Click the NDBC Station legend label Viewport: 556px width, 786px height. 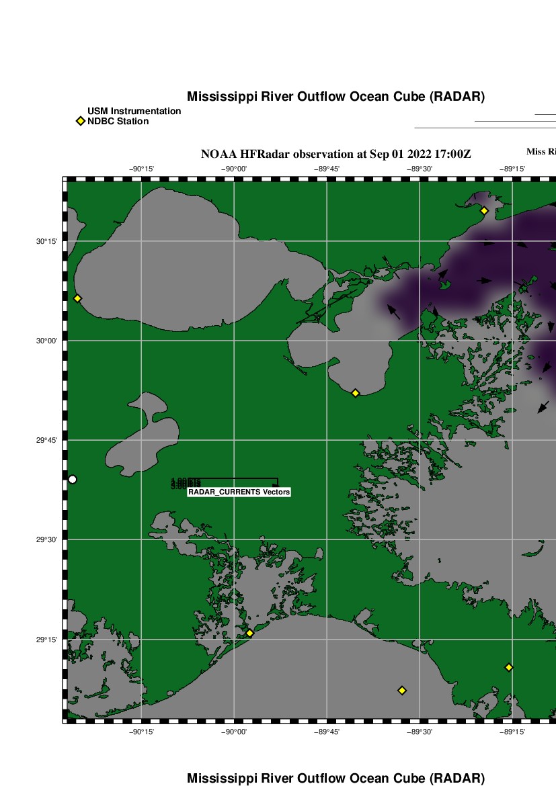118,122
